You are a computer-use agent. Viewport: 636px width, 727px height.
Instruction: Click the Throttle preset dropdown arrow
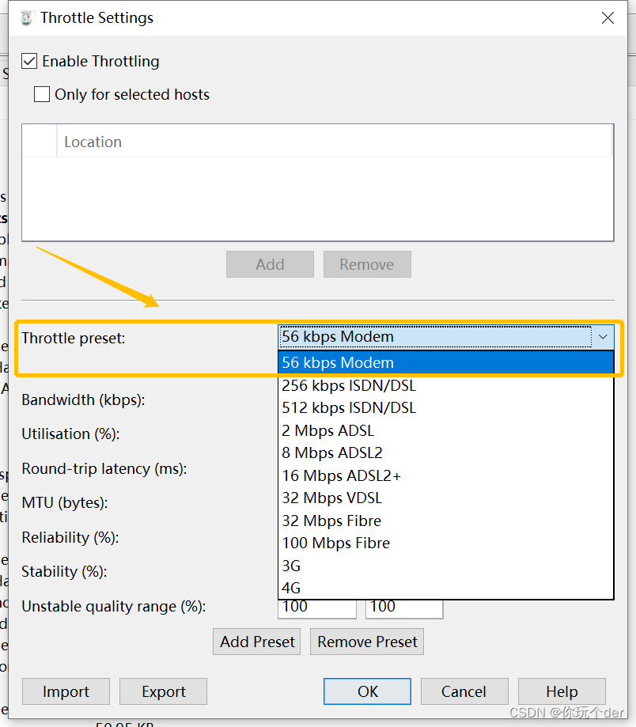603,337
